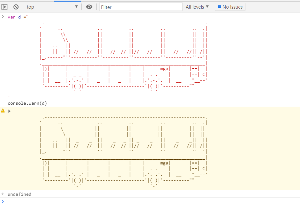Select the input chevron beside var d
300x205 pixels.
click(3, 17)
